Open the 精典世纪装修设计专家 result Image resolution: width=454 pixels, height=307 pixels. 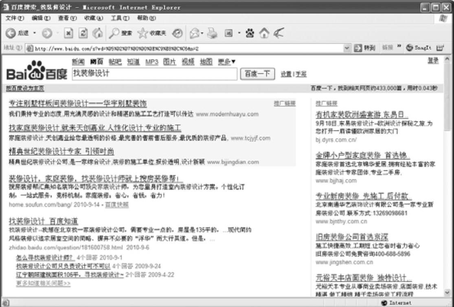pos(61,151)
